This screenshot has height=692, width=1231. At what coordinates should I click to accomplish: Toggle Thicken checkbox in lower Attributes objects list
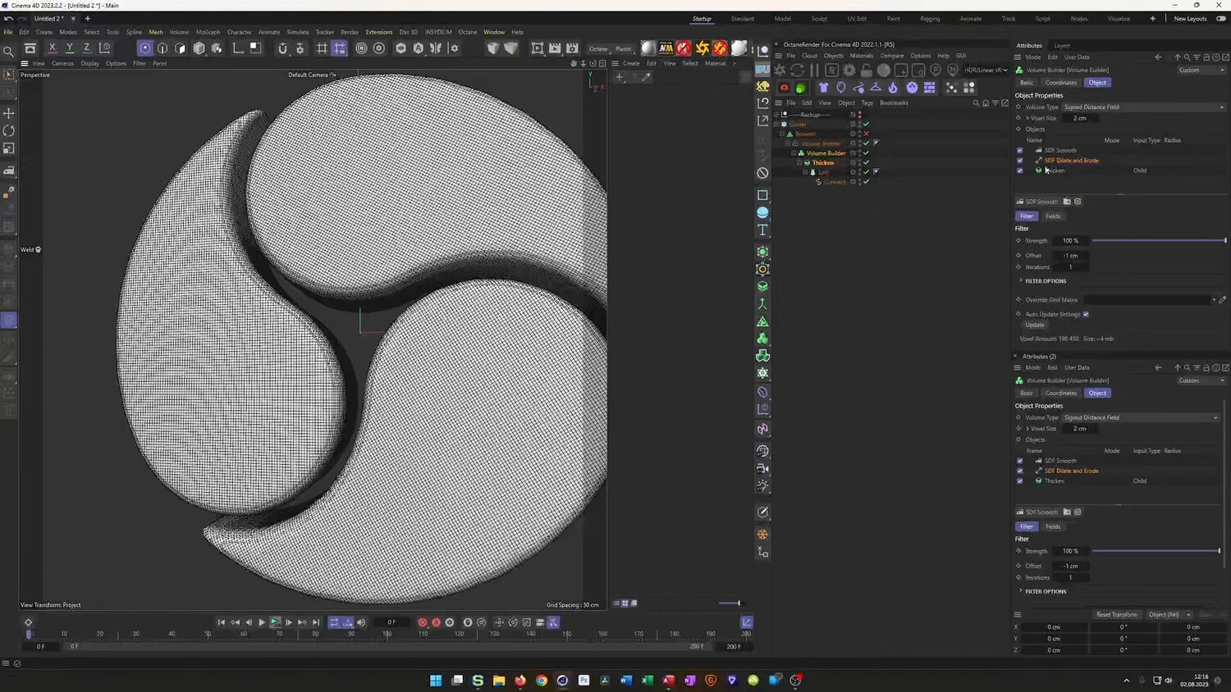1020,481
